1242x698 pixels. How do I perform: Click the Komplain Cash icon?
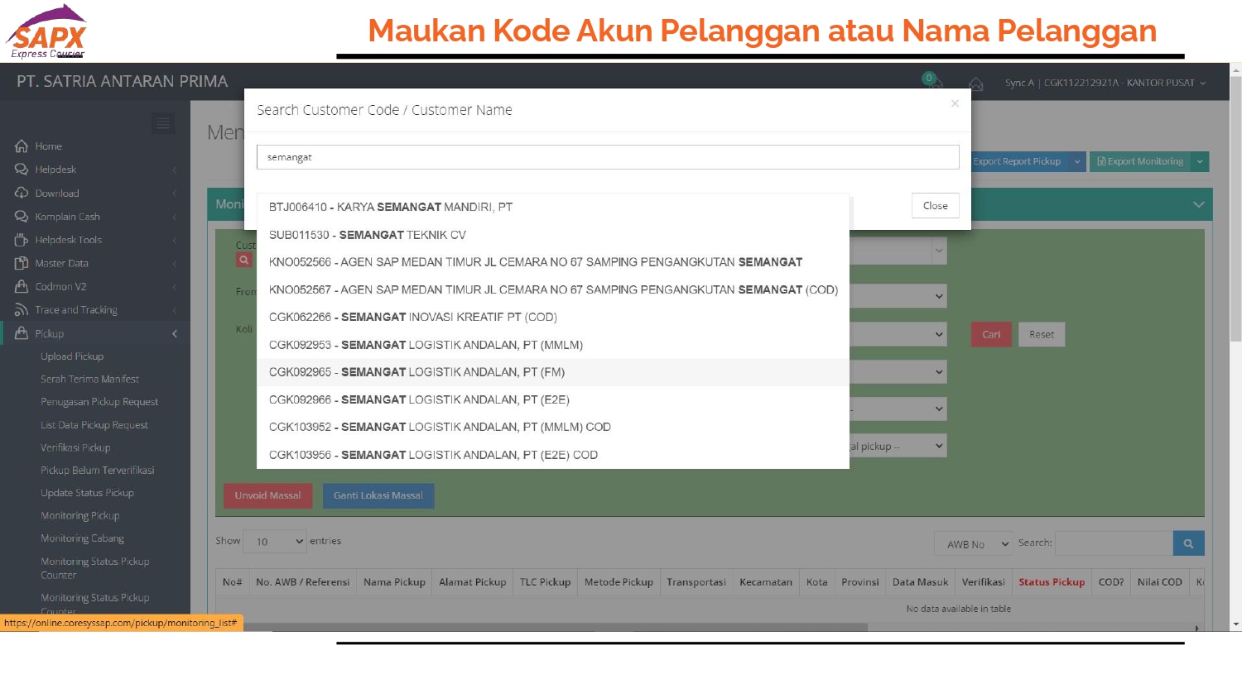pos(22,217)
